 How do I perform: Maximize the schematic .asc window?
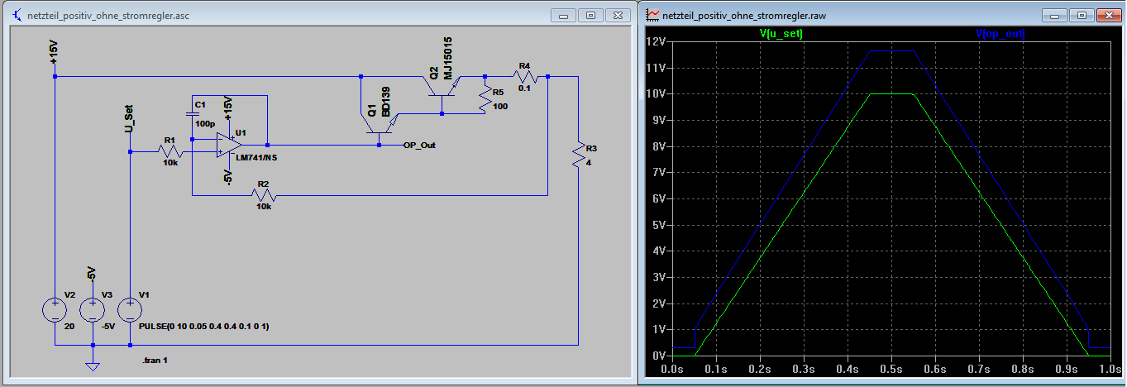(x=591, y=15)
